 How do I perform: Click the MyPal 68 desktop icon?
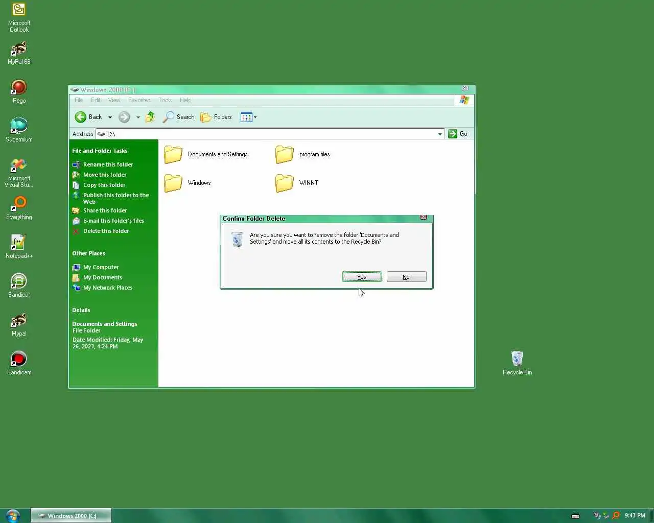(x=19, y=53)
